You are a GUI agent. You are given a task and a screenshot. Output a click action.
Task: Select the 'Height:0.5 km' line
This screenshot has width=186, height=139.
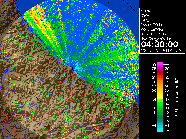coord(154,34)
